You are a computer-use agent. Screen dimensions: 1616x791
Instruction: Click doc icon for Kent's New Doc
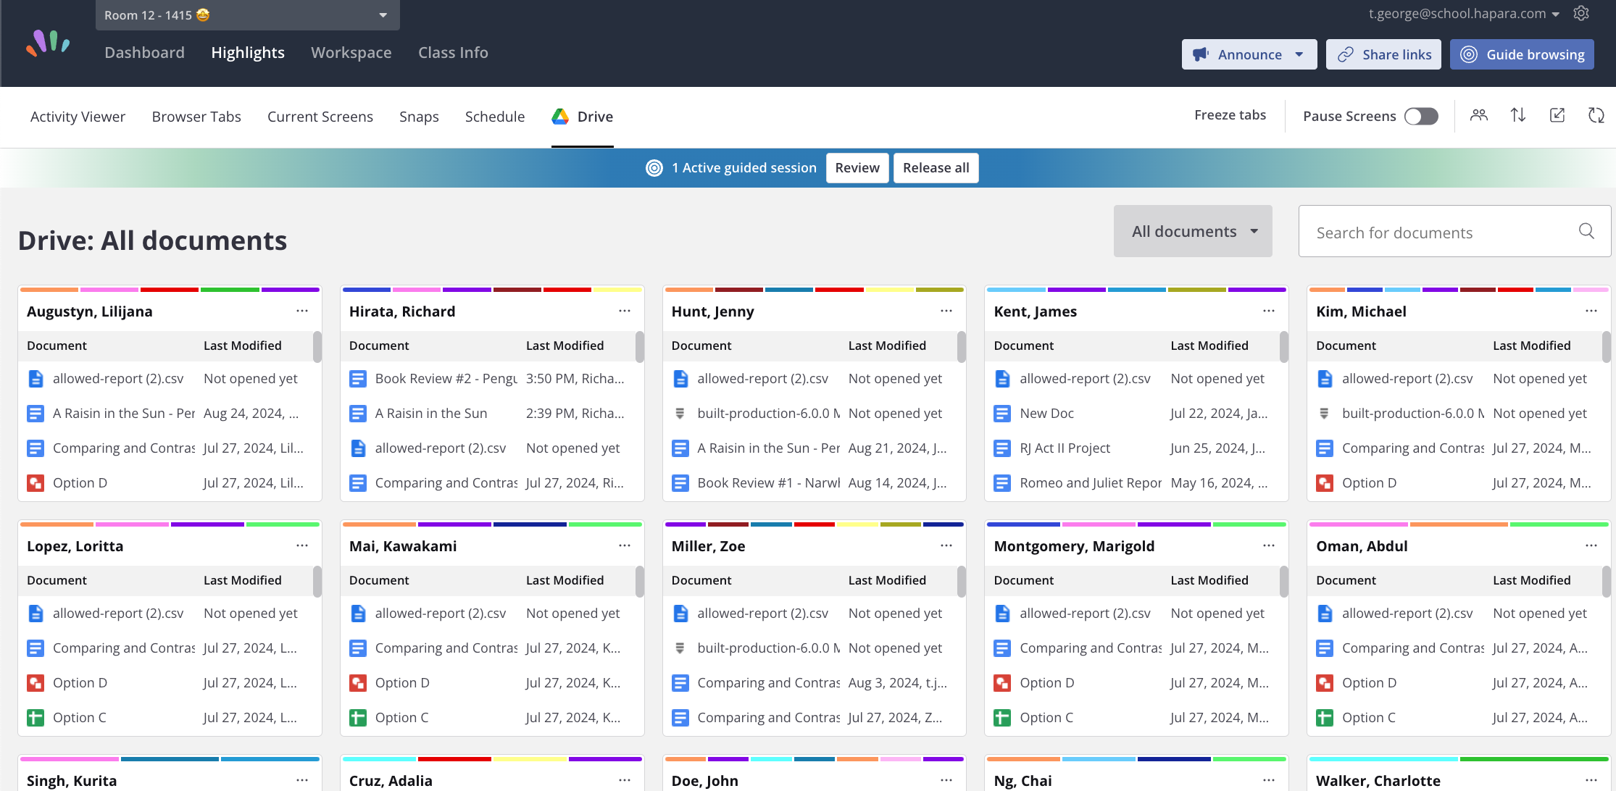[x=1002, y=414]
